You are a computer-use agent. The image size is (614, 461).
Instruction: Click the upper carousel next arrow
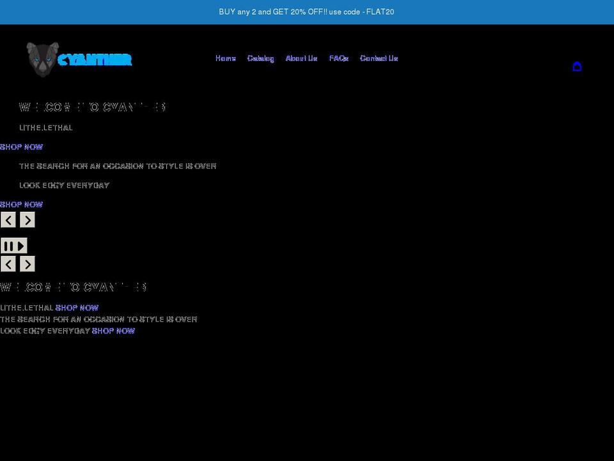tap(27, 220)
